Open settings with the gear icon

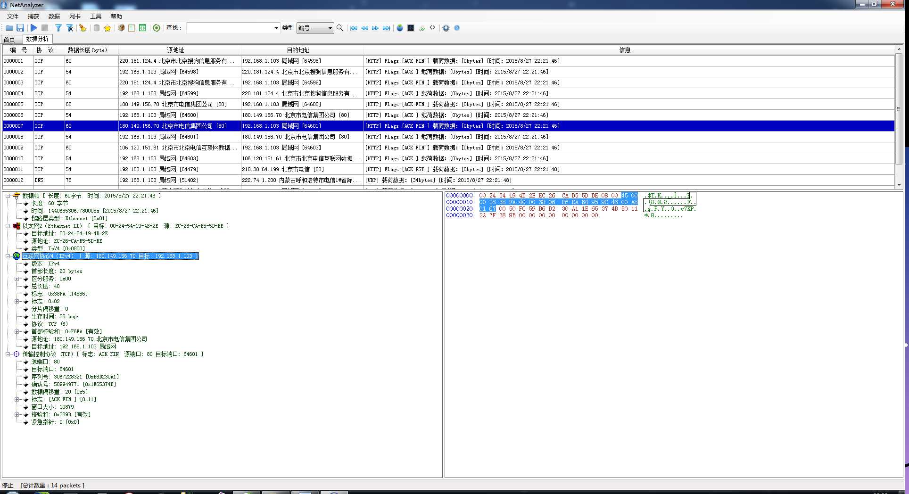[446, 28]
